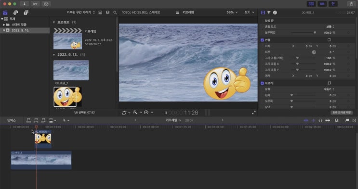Click the rotation dial control
358x189 pixels.
[x=314, y=52]
